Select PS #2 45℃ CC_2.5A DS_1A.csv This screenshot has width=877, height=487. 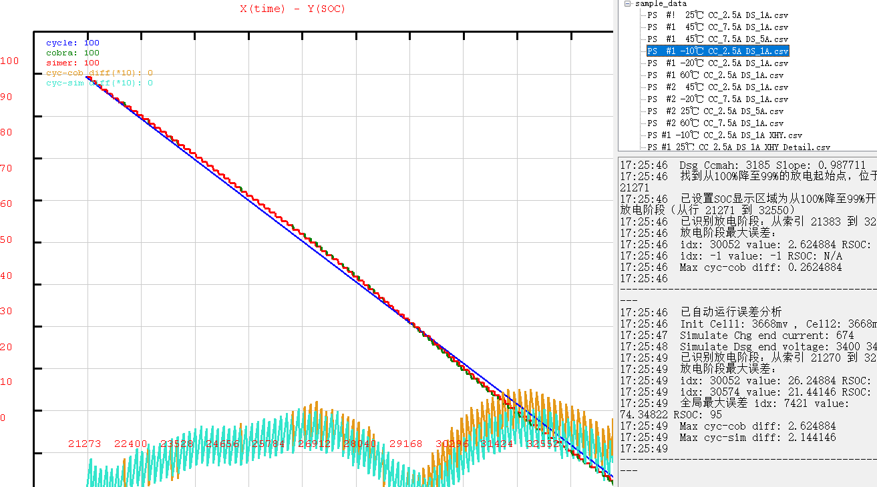coord(718,87)
